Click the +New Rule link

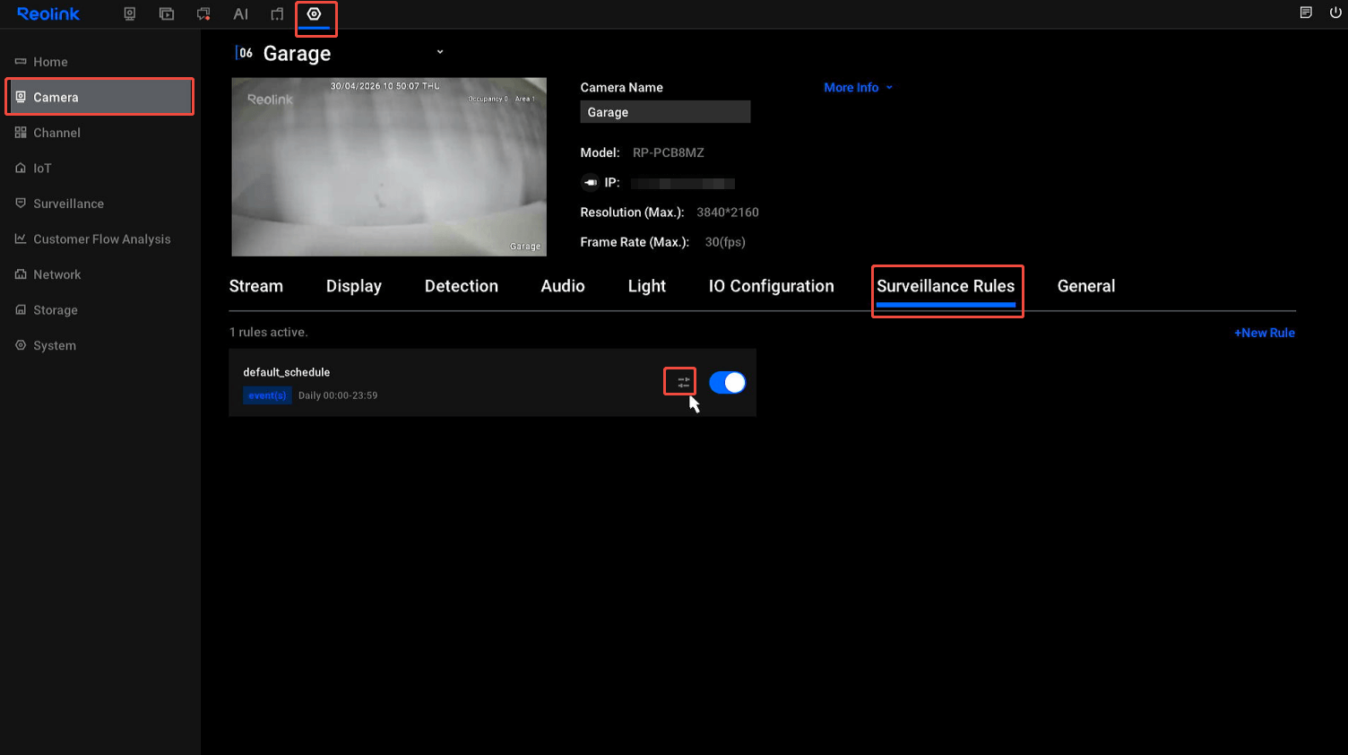[x=1265, y=333]
